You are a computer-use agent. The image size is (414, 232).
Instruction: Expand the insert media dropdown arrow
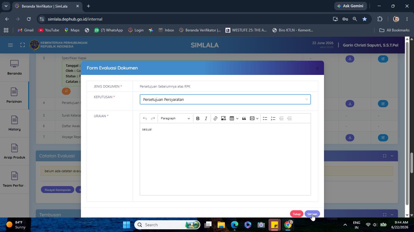[x=257, y=118]
